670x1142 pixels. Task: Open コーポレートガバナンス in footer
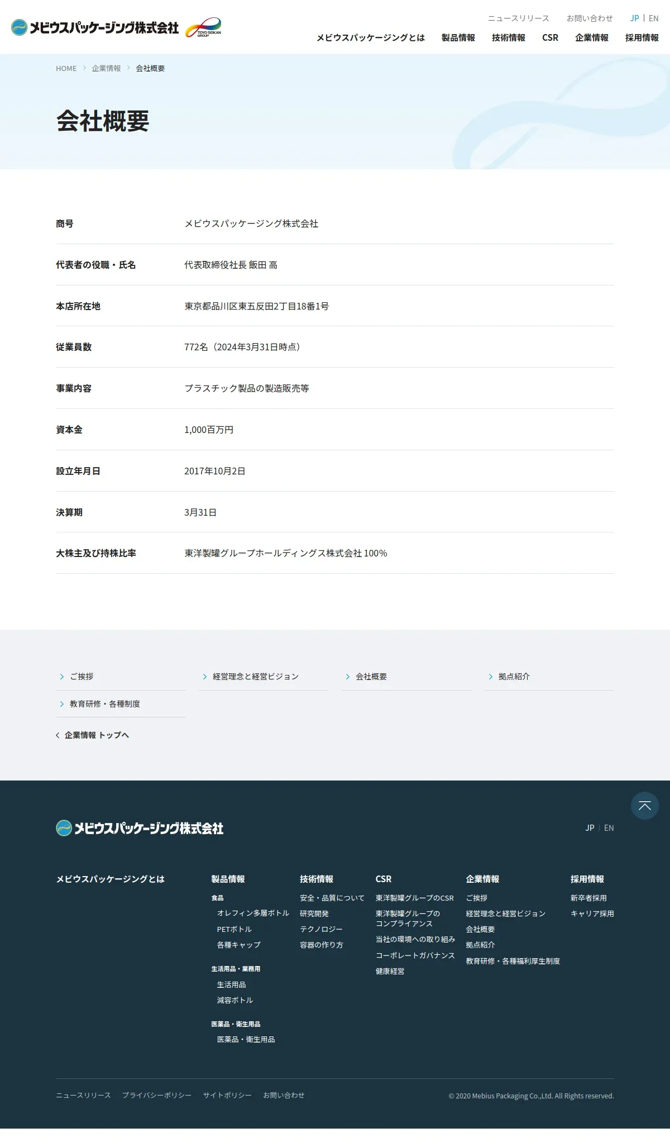(x=415, y=955)
